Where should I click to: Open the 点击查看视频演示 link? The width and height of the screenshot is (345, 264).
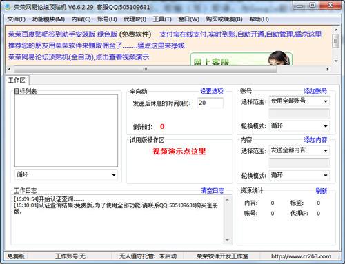[x=122, y=57]
